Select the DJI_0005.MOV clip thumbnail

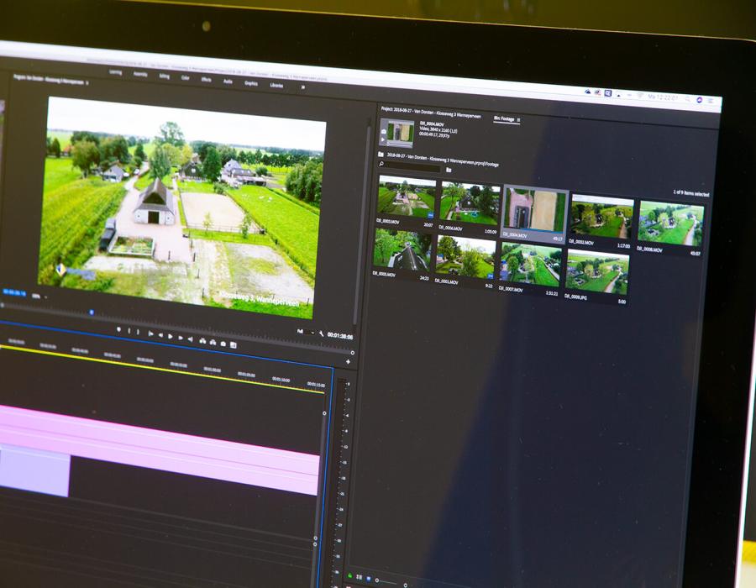(403, 249)
